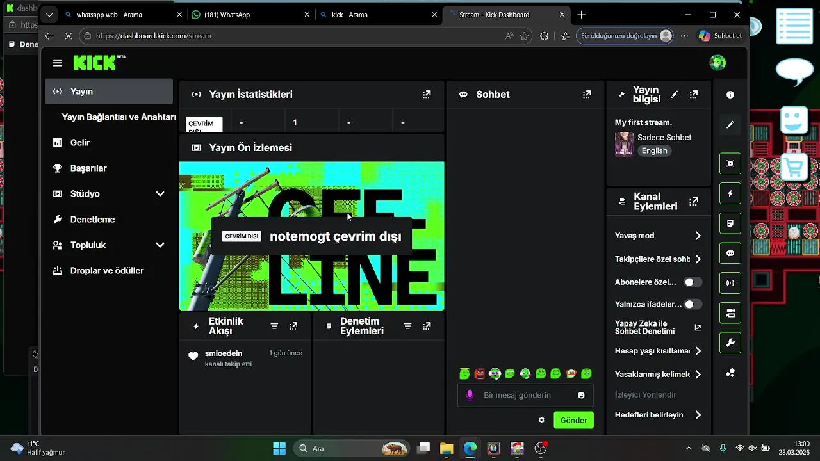820x461 pixels.
Task: Open the Denetim Eylemleri filter icon
Action: pos(407,326)
